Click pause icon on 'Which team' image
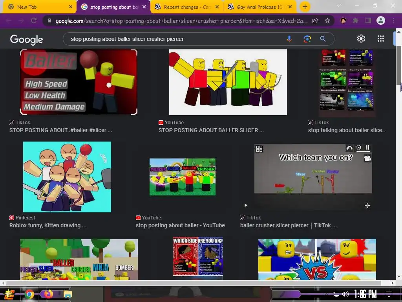Screen dimensions: 402x302 pos(367,148)
